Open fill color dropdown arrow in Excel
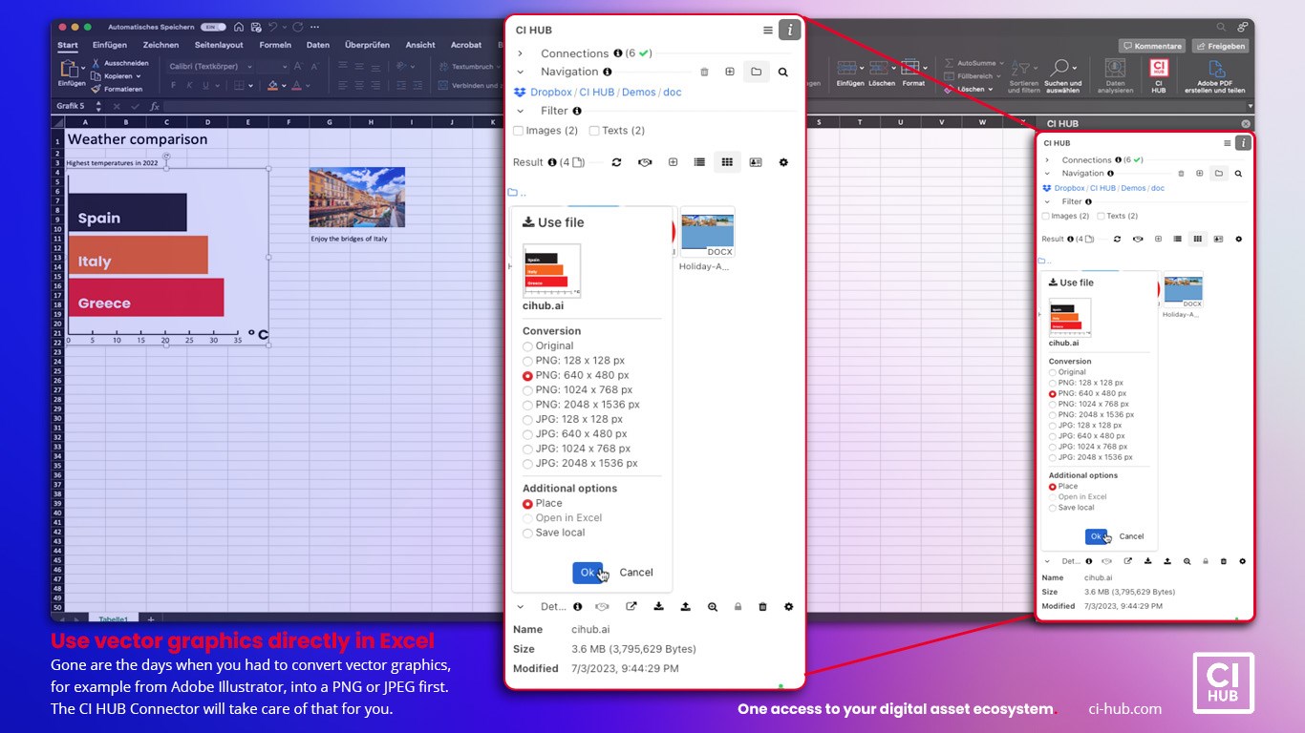The width and height of the screenshot is (1305, 733). click(x=284, y=86)
